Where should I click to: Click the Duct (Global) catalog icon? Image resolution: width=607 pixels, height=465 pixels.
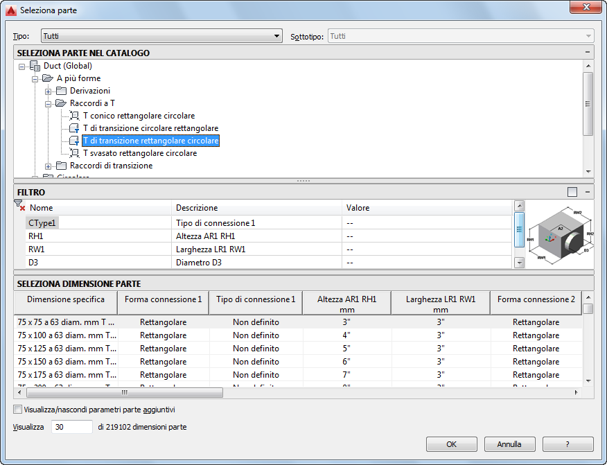(x=35, y=66)
